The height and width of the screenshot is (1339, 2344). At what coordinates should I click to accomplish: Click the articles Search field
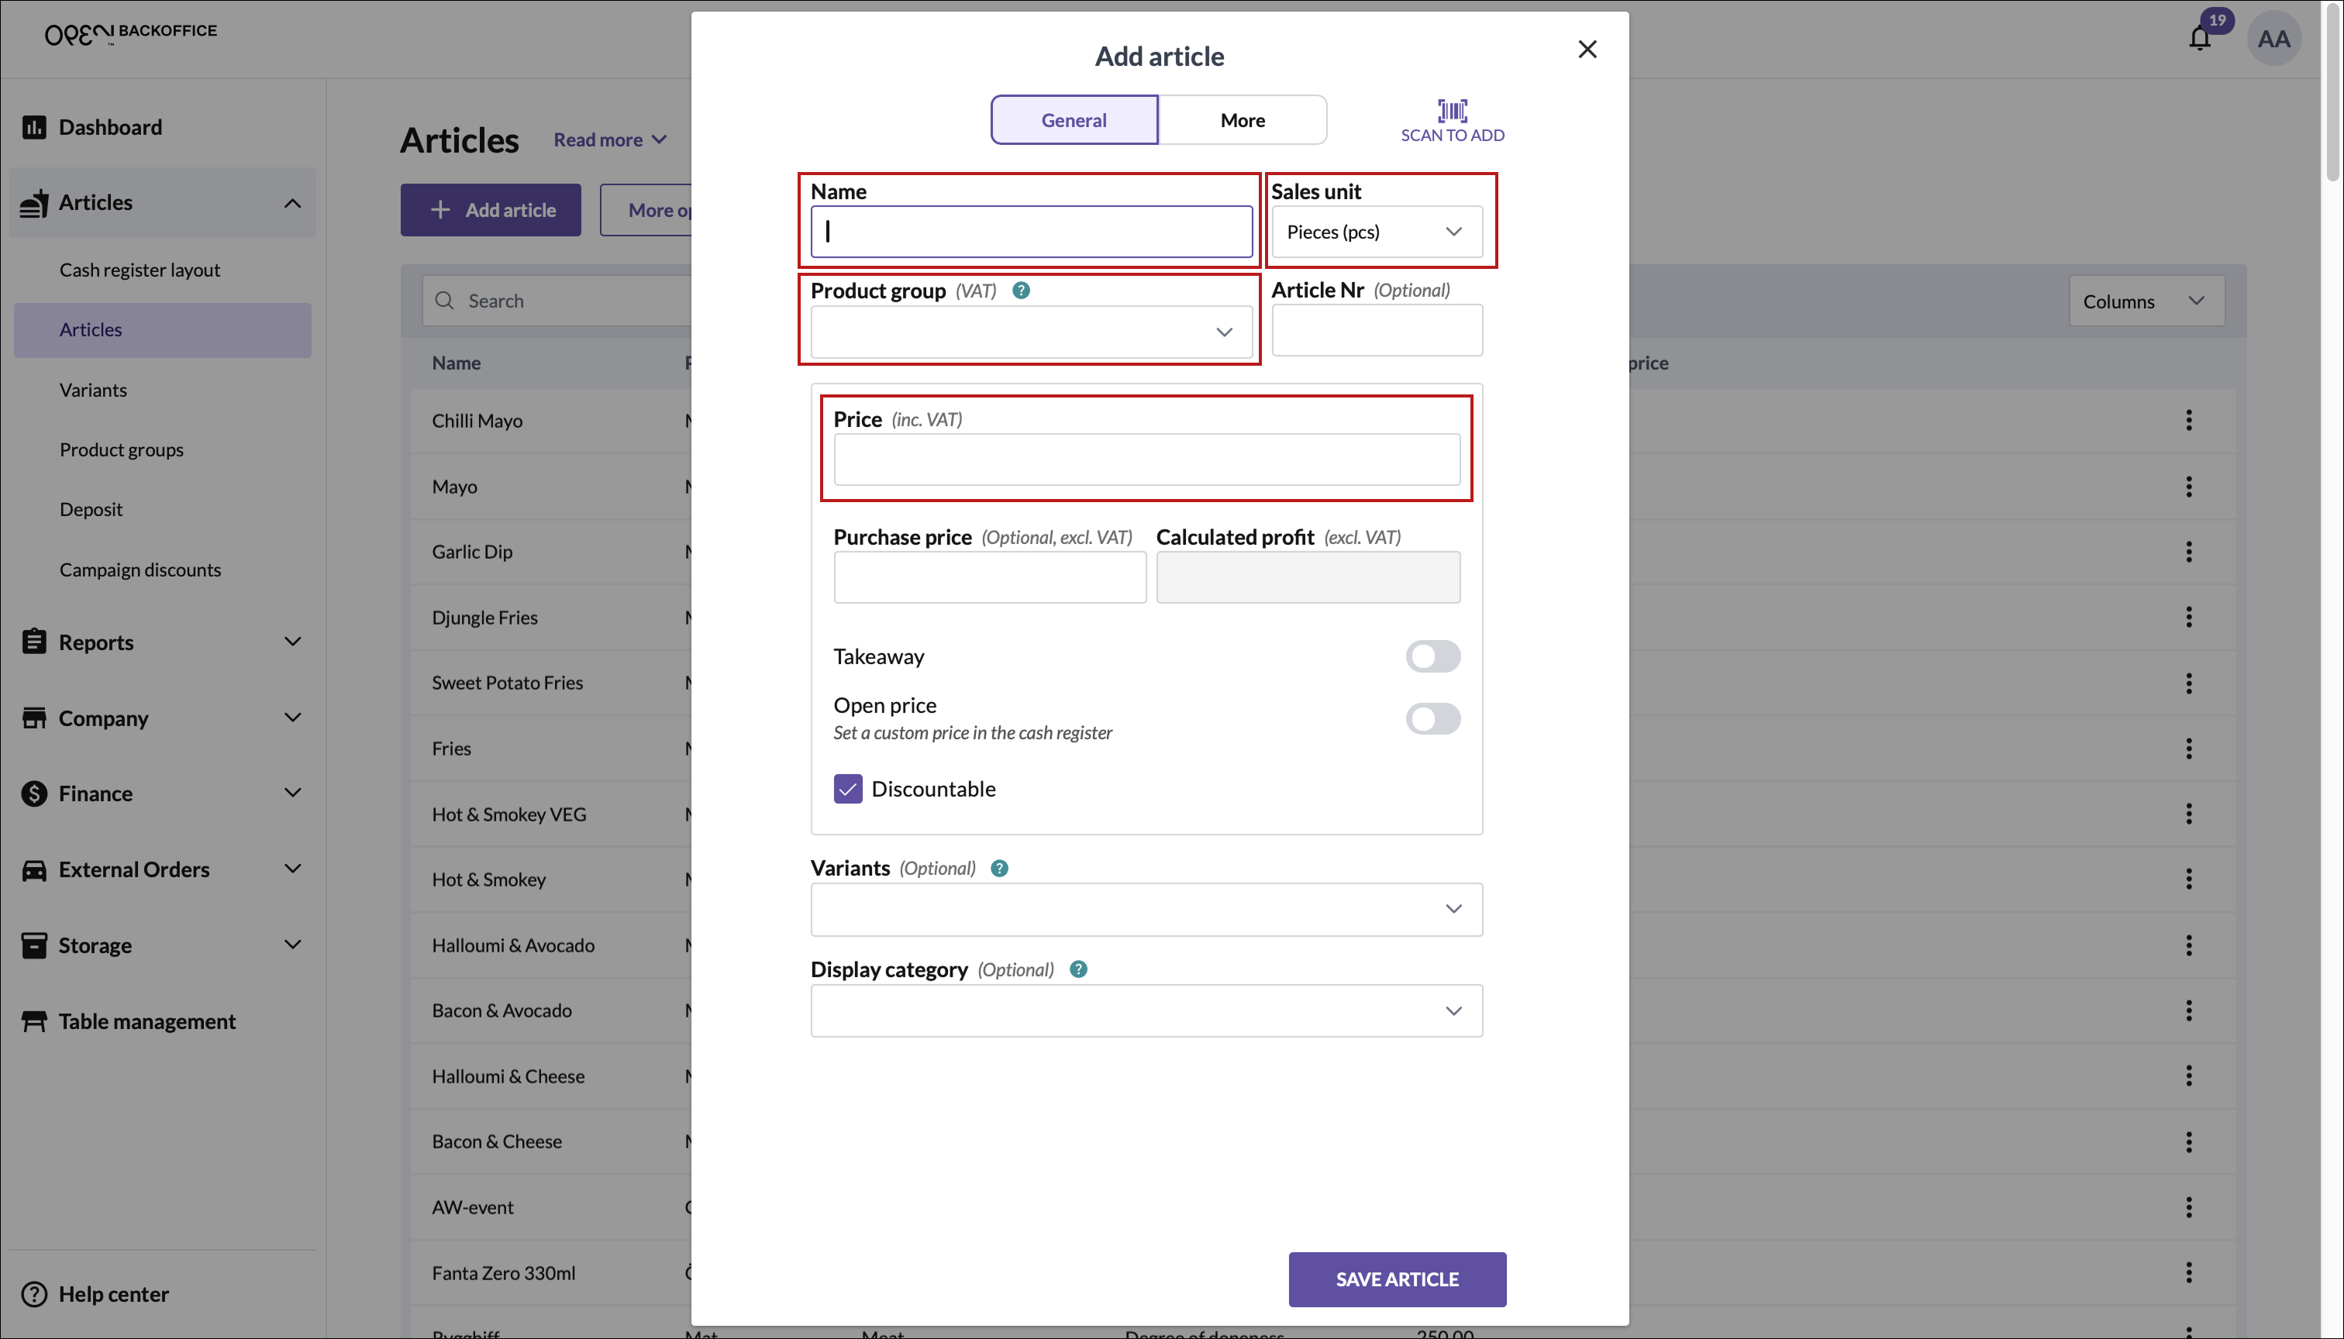(557, 301)
